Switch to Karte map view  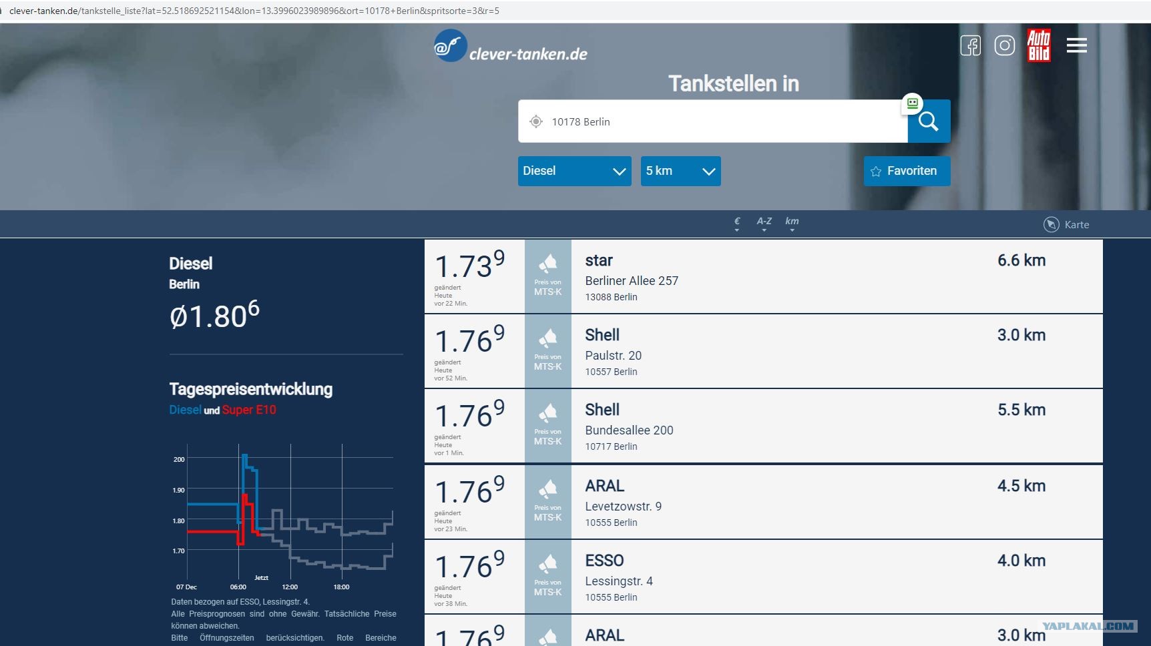[x=1066, y=225]
